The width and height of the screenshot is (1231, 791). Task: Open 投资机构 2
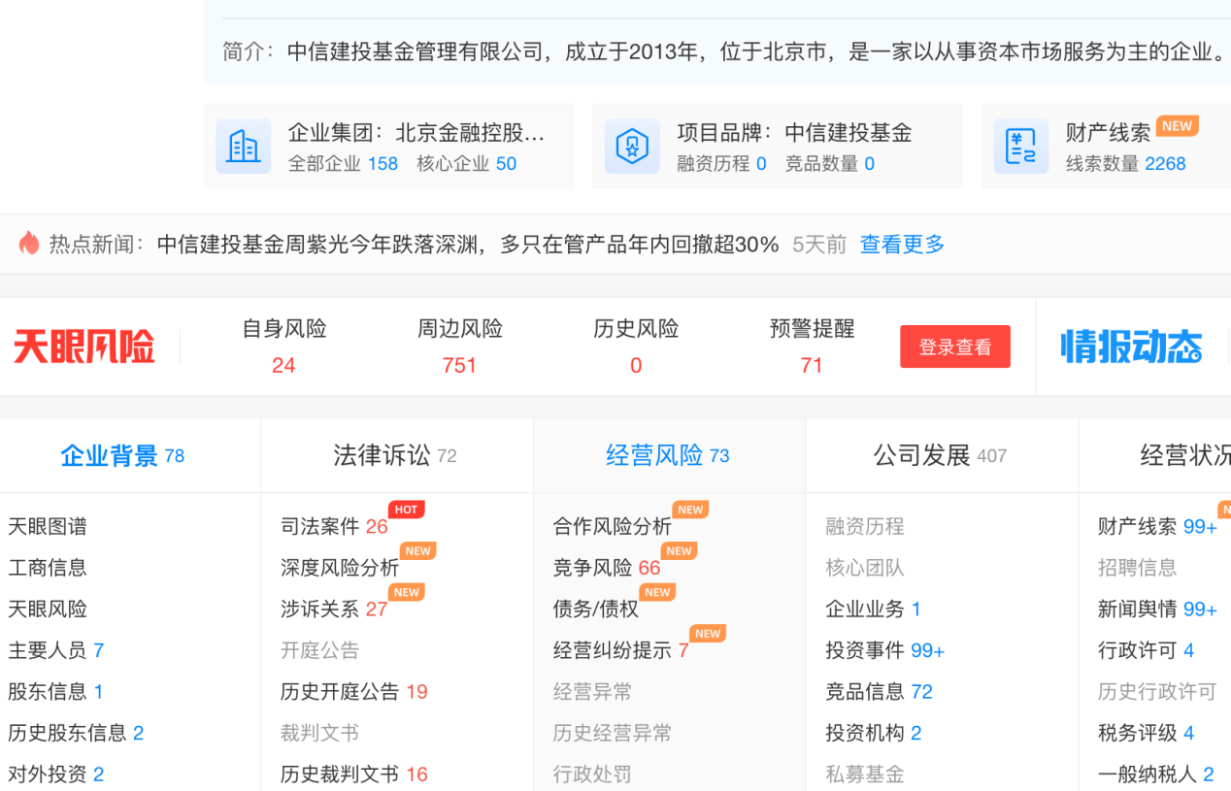[x=874, y=733]
